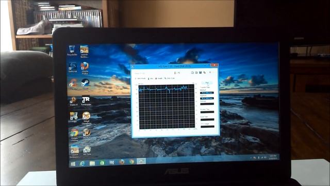Viewport: 330px width, 186px height.
Task: Click the Access Time value field
Action: point(207,112)
